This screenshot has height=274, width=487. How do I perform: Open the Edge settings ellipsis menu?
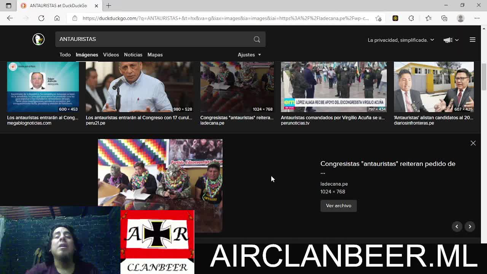477,18
